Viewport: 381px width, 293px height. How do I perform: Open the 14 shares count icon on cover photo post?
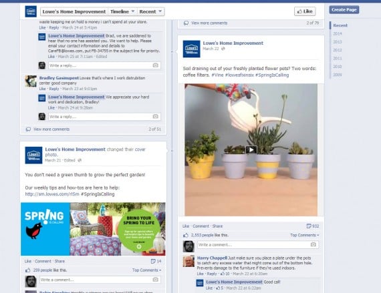point(156,261)
